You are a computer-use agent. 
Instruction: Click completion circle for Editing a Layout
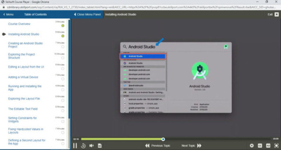pos(63,69)
